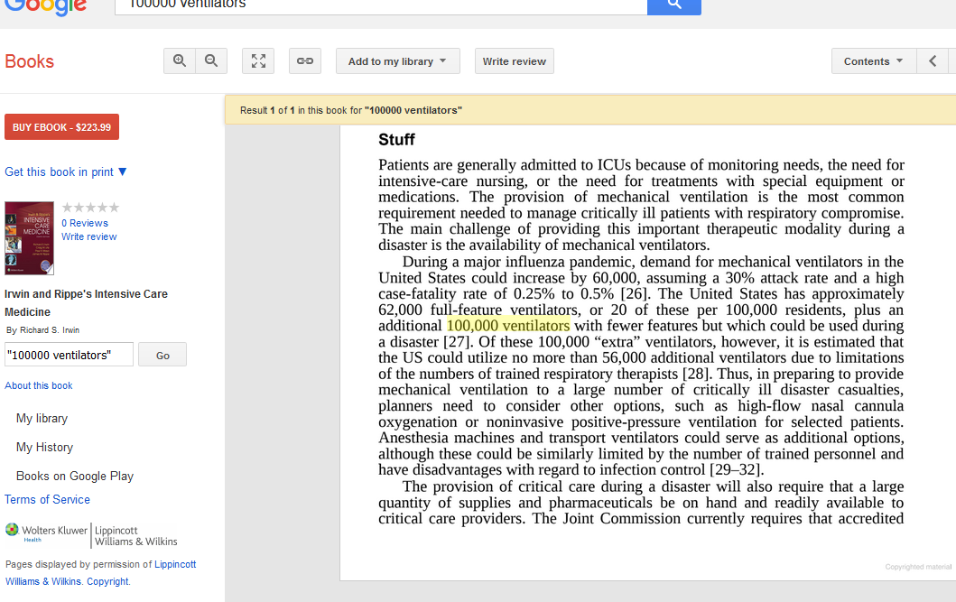
Task: Click the Wolters Kluwer Lippincott publisher logo
Action: tap(91, 535)
